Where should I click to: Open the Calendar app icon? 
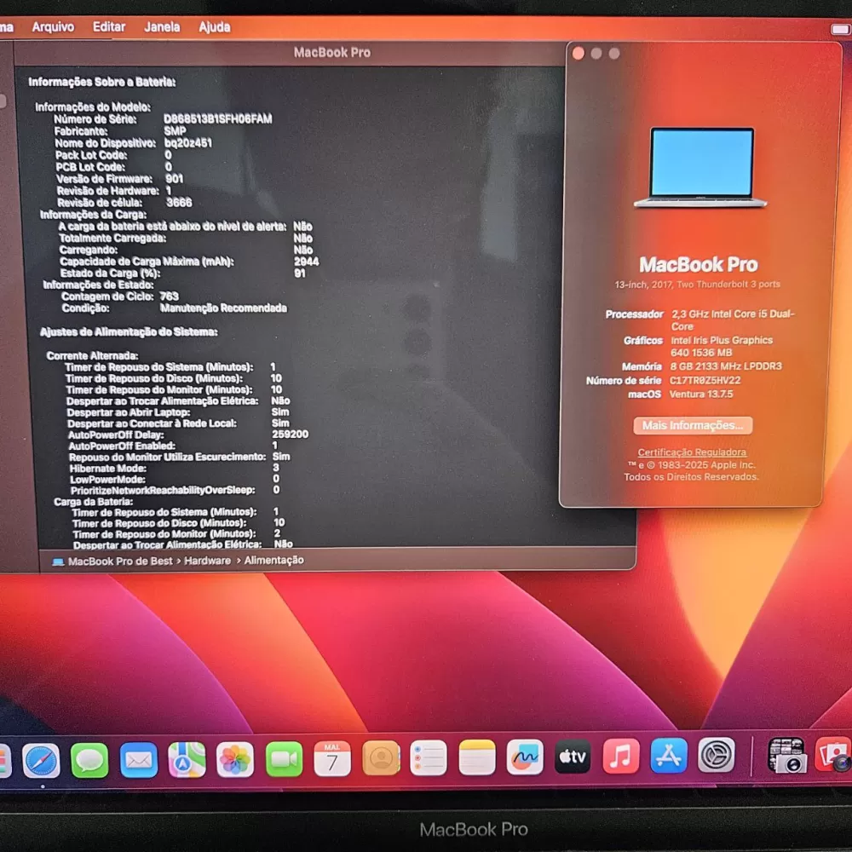(332, 758)
